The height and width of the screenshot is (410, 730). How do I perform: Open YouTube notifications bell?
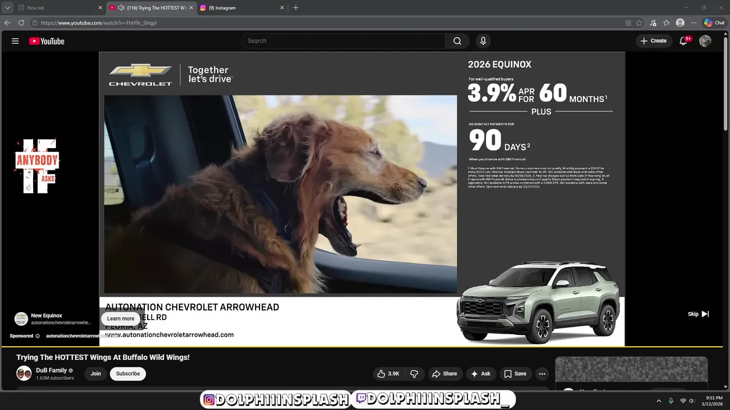pos(684,41)
